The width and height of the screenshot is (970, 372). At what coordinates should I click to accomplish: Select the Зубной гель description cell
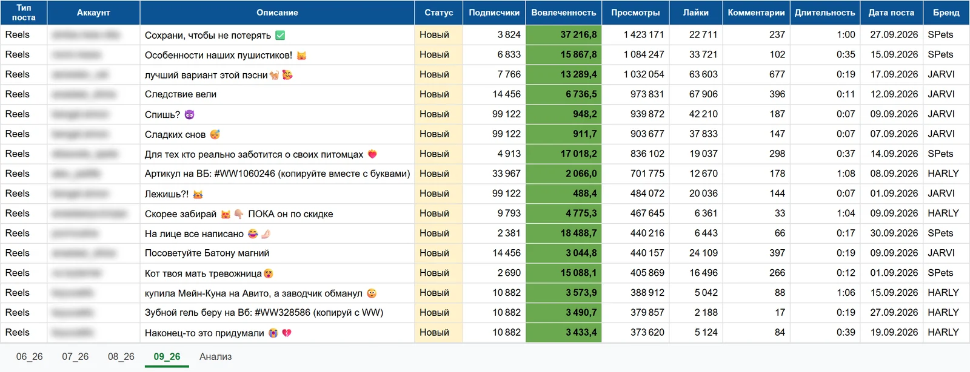pos(277,313)
